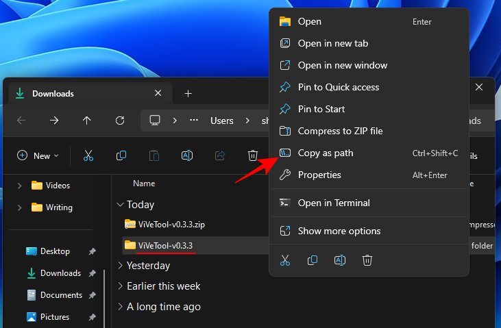Open Documents in Quick access sidebar
The width and height of the screenshot is (501, 328).
click(x=61, y=295)
